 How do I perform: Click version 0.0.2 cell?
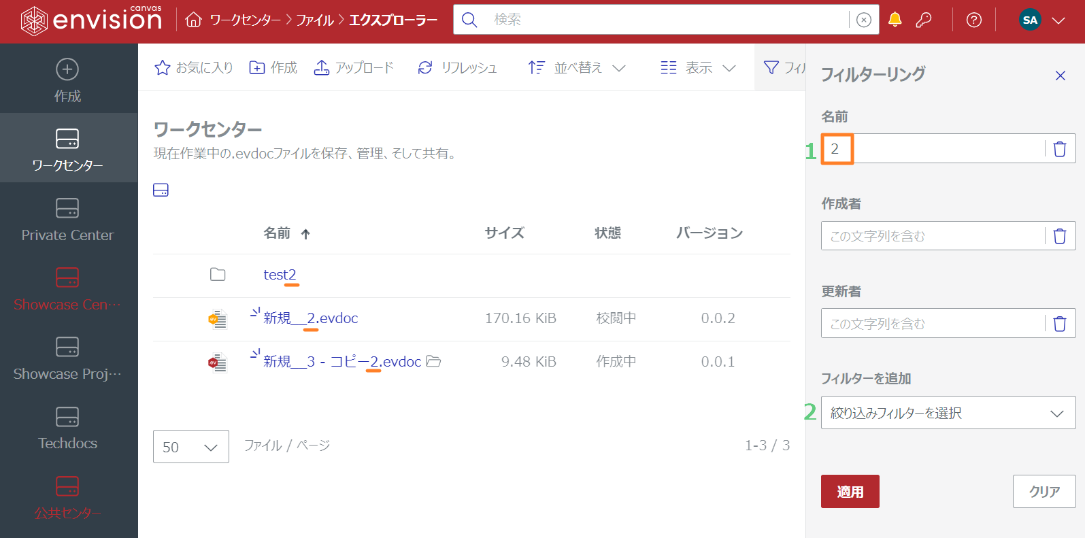[718, 318]
